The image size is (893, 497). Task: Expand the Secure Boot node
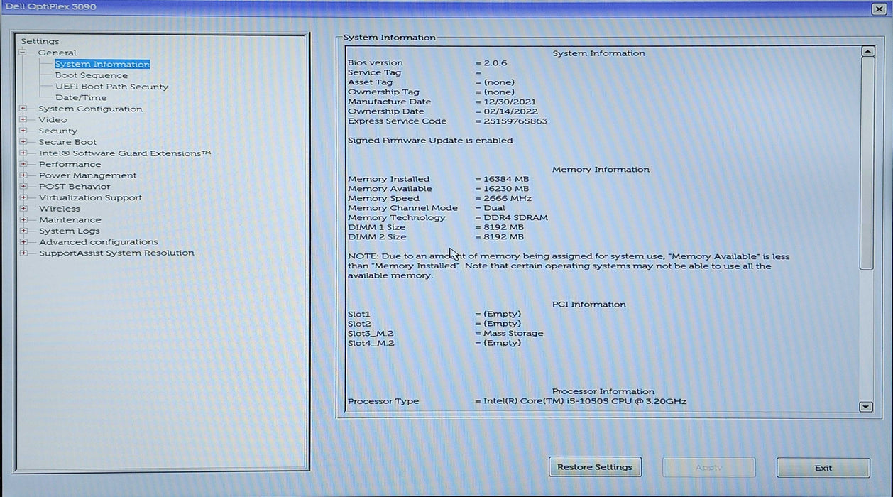(23, 142)
